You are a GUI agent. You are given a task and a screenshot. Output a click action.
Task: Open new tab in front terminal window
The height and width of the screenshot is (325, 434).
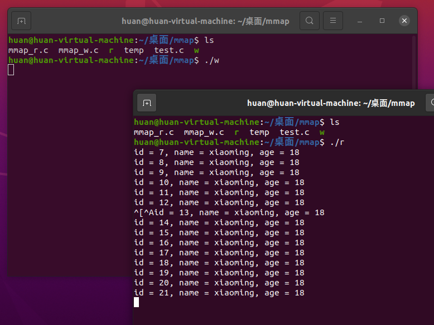coord(147,103)
